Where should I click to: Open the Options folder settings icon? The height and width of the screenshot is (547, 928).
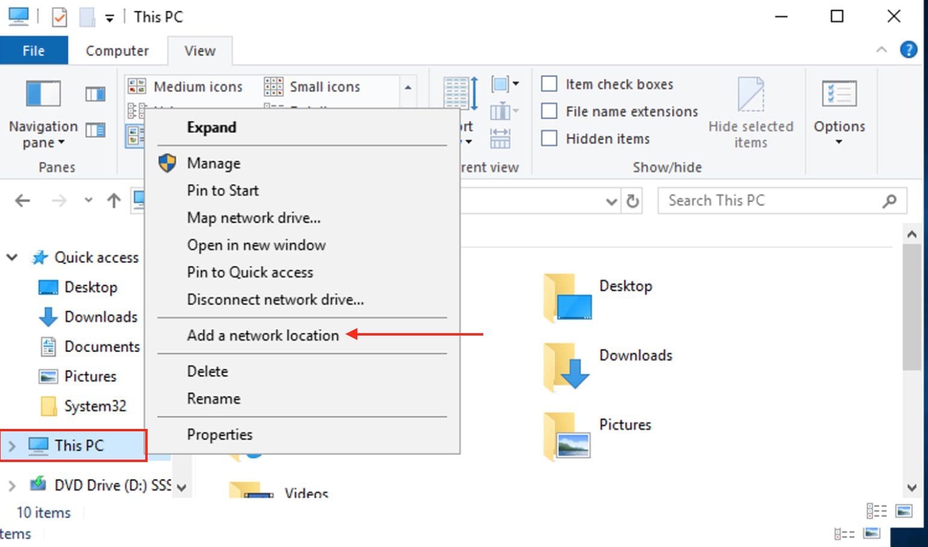point(839,95)
